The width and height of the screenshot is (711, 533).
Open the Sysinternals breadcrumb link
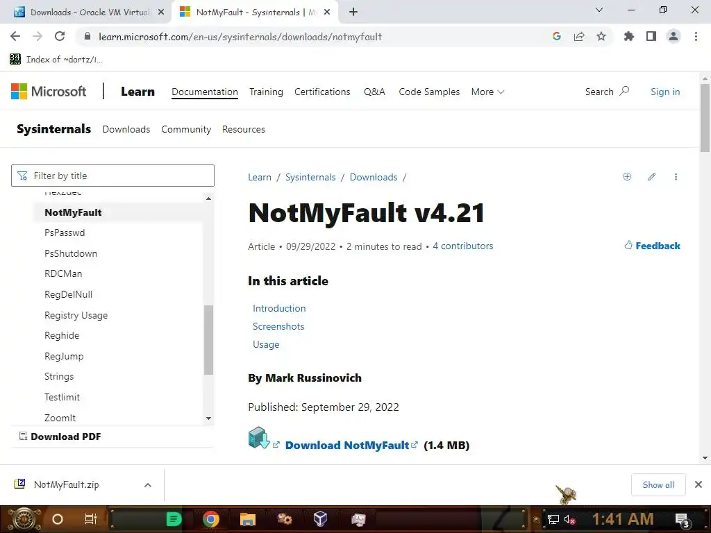pyautogui.click(x=310, y=177)
